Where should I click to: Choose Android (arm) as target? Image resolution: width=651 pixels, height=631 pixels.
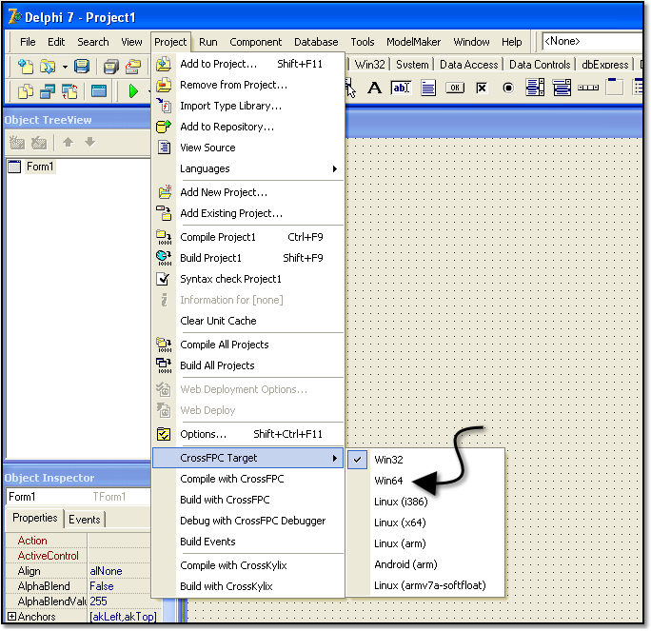point(425,564)
